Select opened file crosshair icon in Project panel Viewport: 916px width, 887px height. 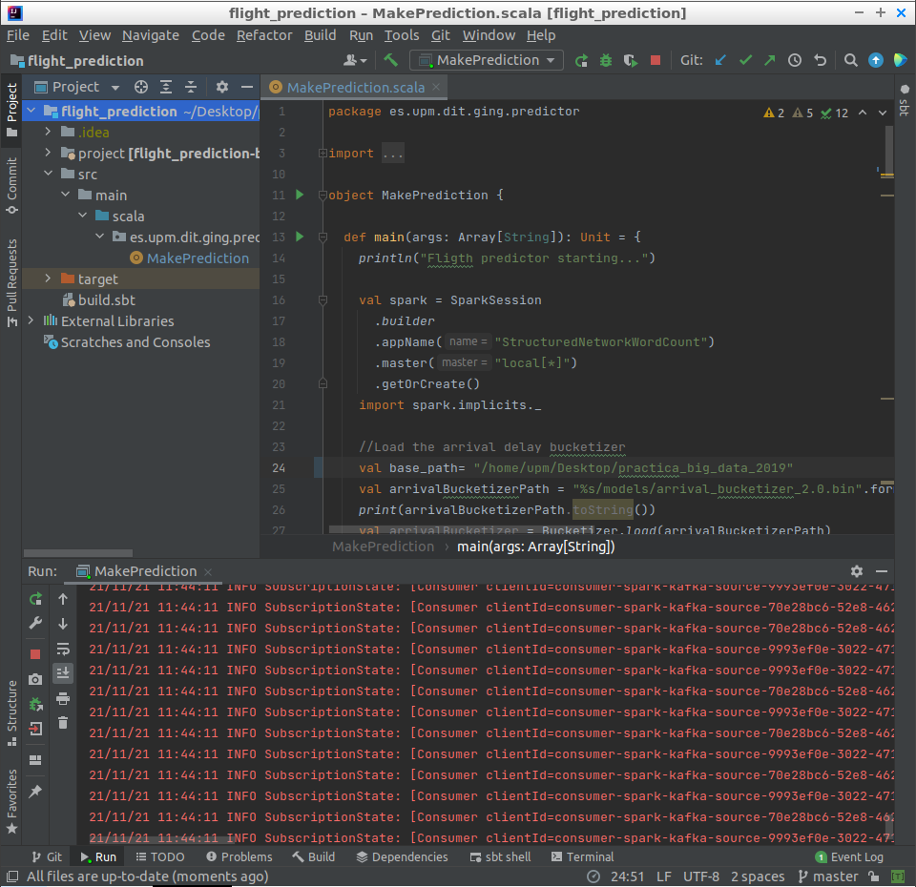(x=141, y=87)
